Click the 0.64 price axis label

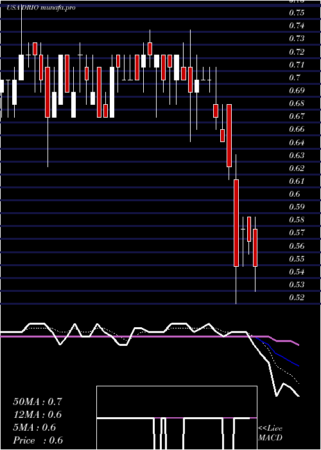pyautogui.click(x=297, y=142)
